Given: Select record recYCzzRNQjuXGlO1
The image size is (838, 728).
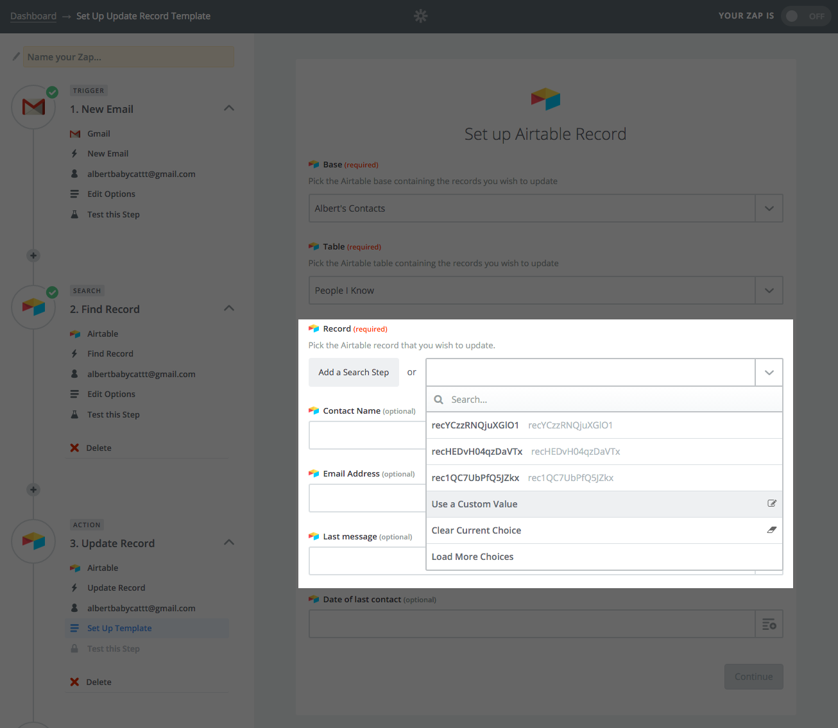Looking at the screenshot, I should [x=604, y=425].
